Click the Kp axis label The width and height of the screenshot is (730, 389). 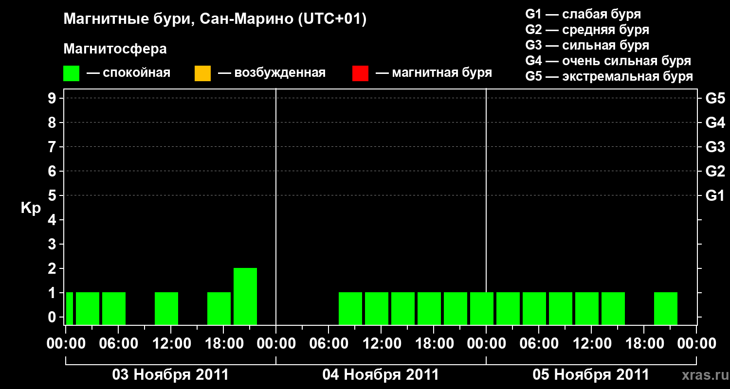point(31,208)
